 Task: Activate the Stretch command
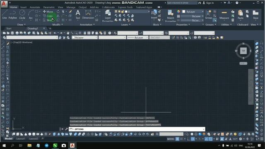tap(48, 20)
